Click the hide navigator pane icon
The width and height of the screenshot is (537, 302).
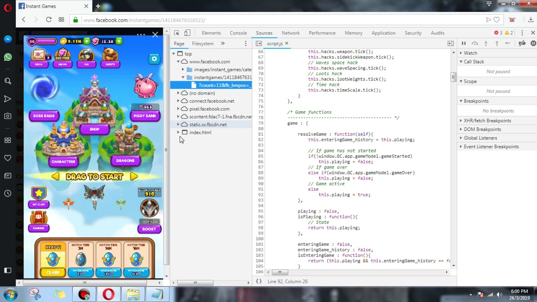point(259,43)
